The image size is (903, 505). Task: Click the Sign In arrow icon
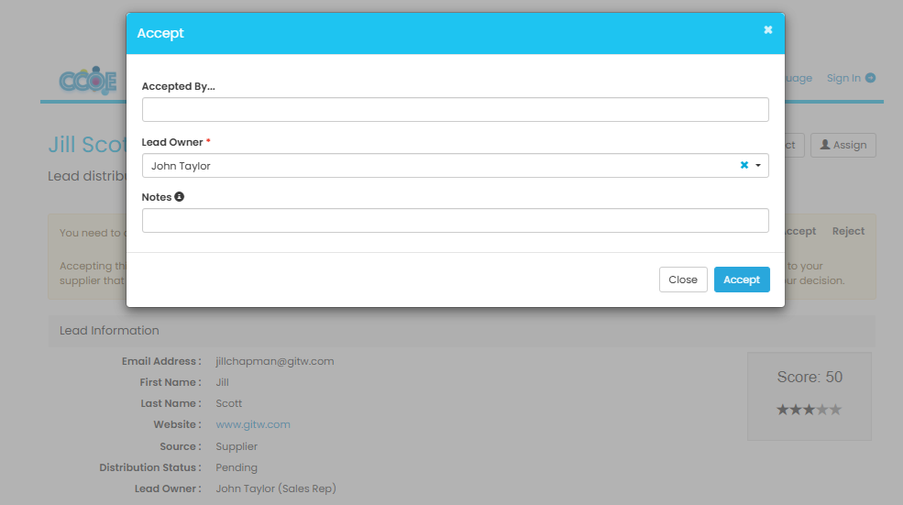871,78
